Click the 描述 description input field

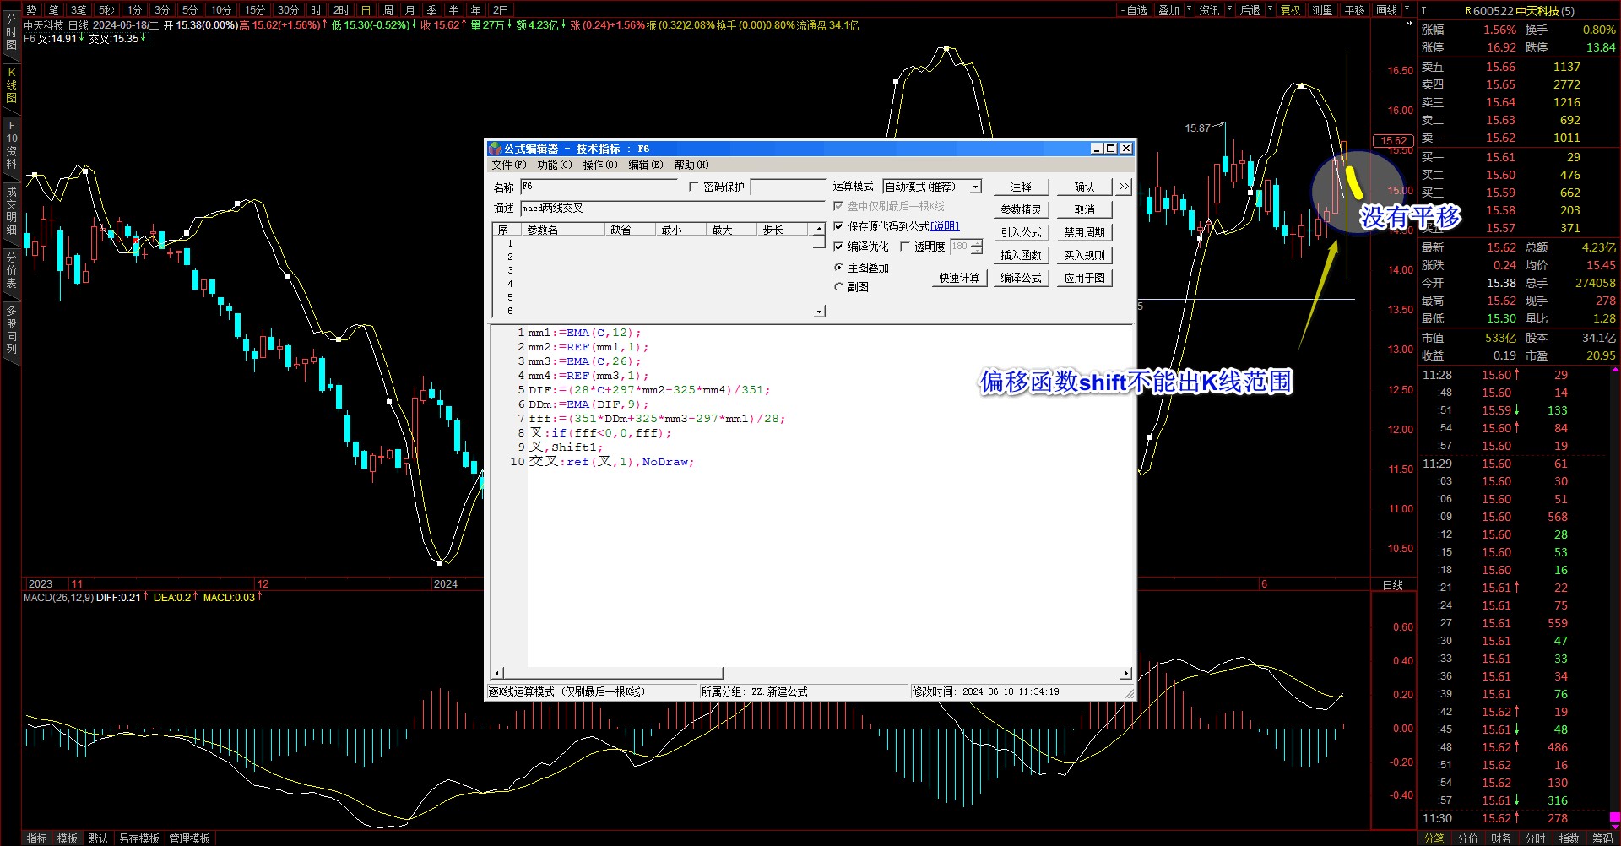coord(672,208)
